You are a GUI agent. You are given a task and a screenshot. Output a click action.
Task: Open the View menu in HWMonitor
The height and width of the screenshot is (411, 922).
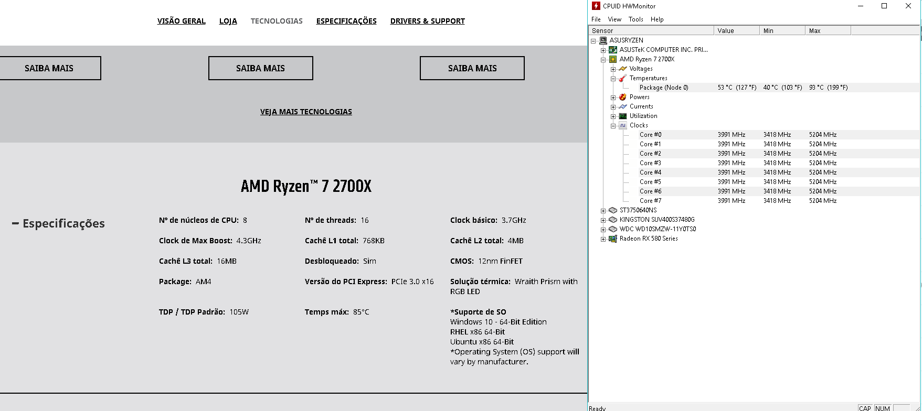614,19
